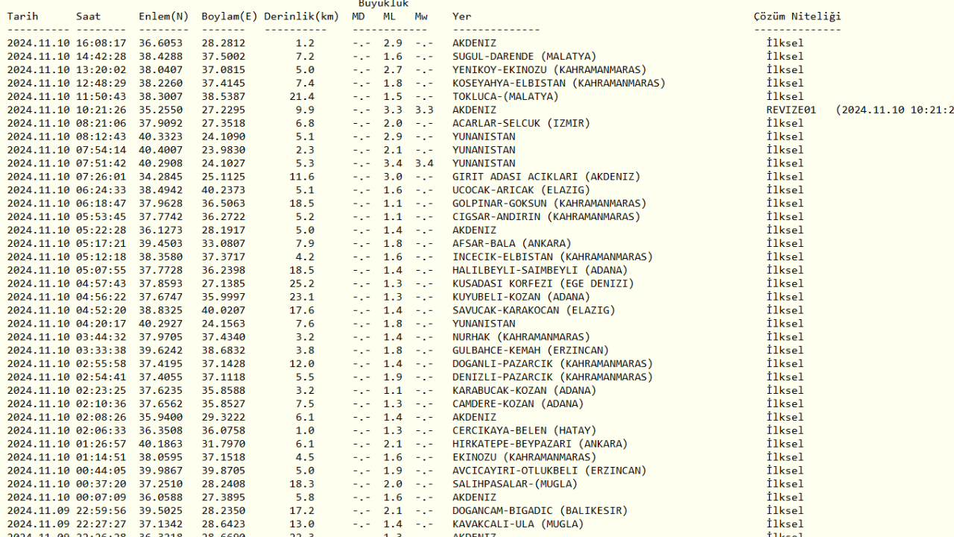This screenshot has height=537, width=954.
Task: Click longitude value '33.0807'
Action: [224, 244]
